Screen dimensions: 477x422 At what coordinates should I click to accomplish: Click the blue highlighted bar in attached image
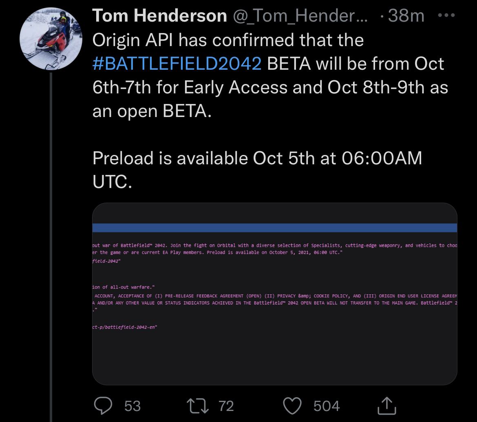tap(275, 228)
